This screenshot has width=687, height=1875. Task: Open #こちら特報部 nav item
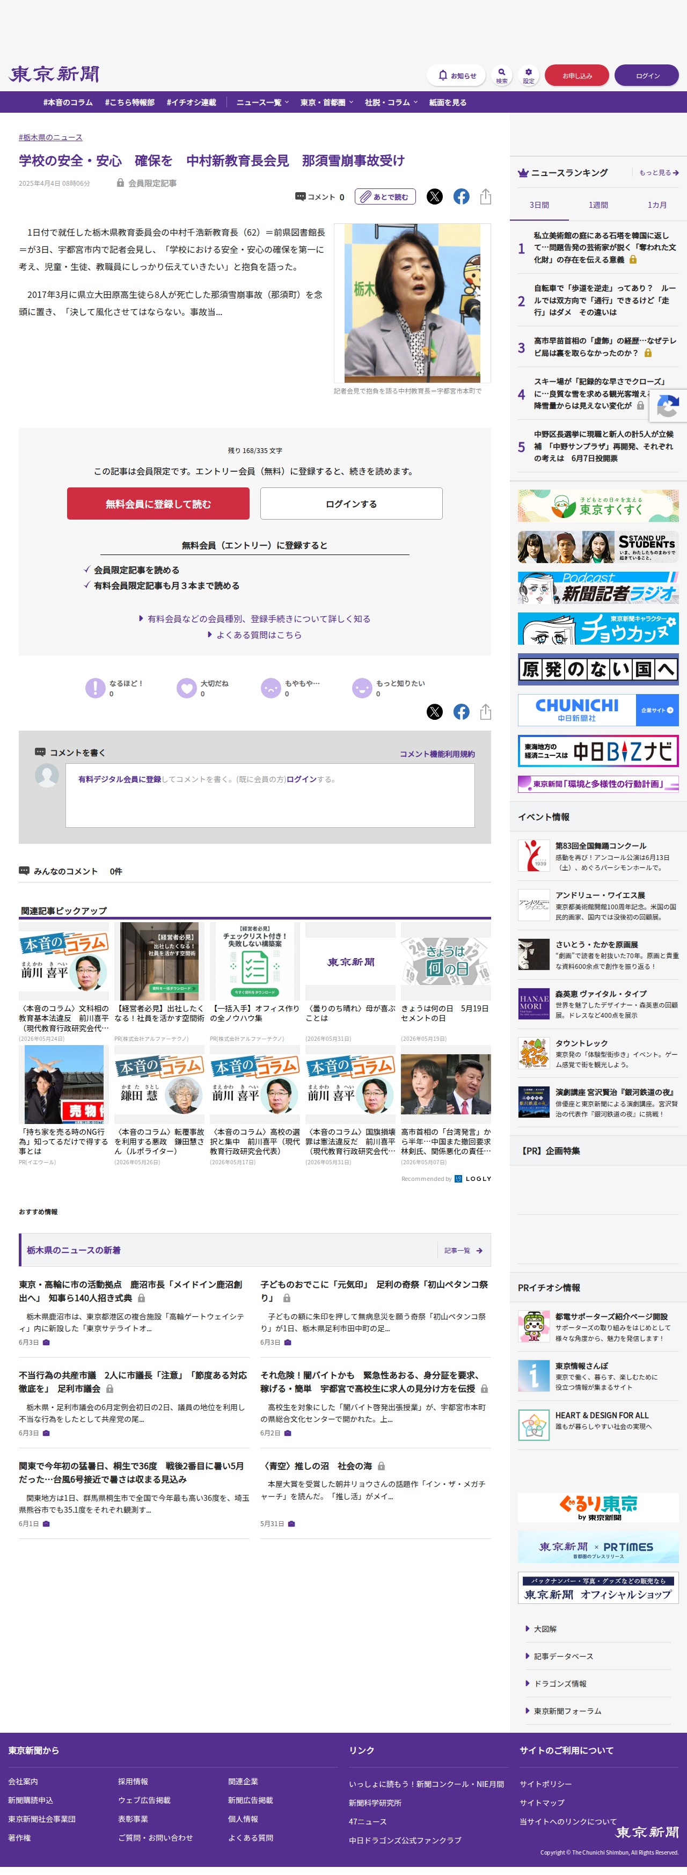(x=129, y=103)
